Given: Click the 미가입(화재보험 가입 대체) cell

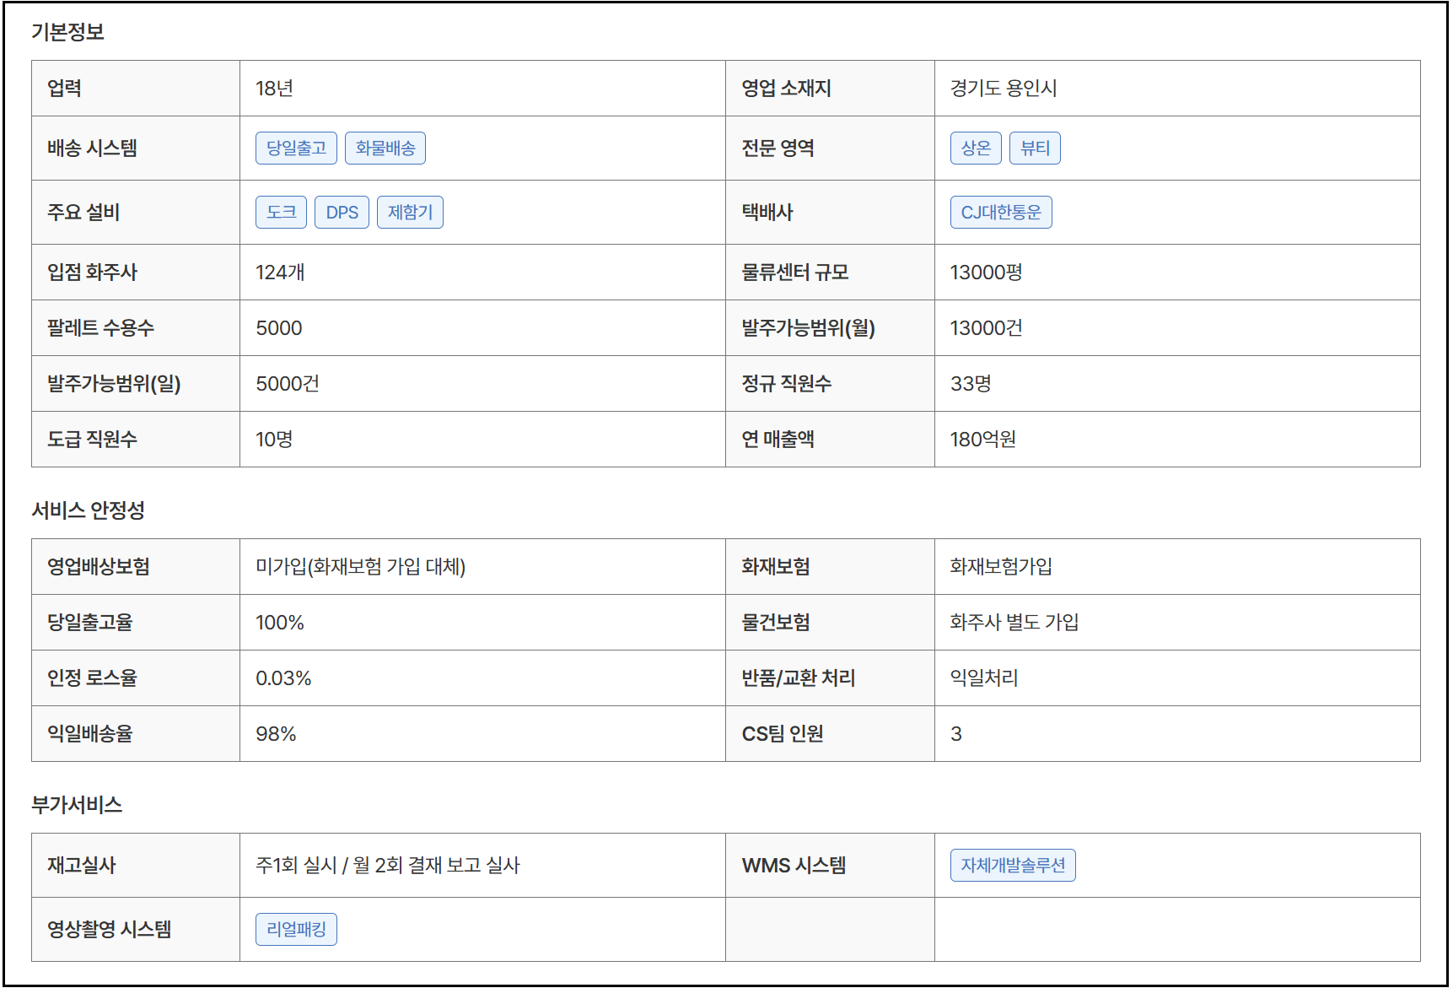Looking at the screenshot, I should 360,567.
